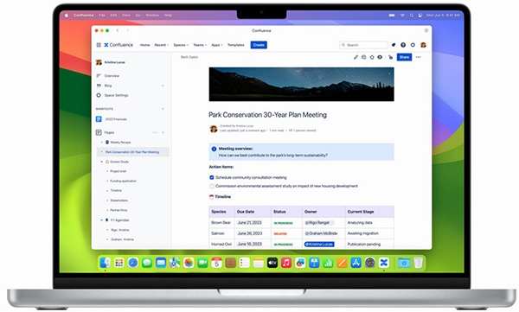Open Safari from the Dock
This screenshot has width=519, height=312.
point(133,263)
